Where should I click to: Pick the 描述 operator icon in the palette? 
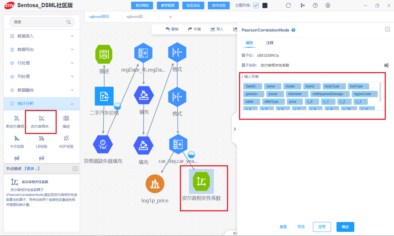66,118
